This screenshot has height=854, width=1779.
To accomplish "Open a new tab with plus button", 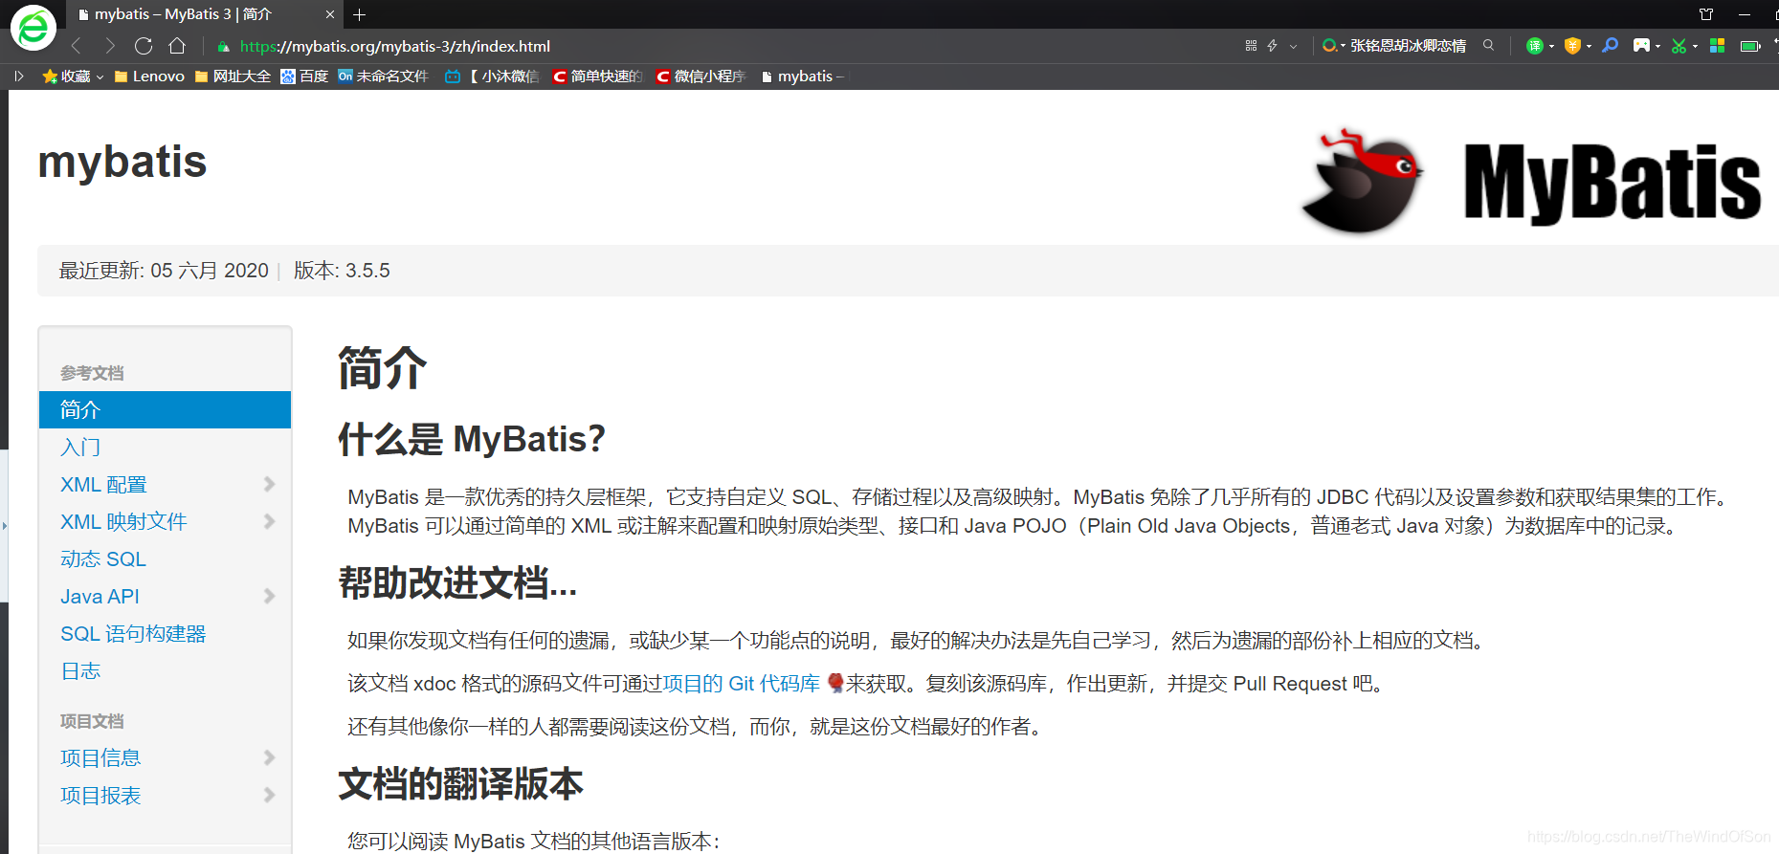I will (x=359, y=14).
